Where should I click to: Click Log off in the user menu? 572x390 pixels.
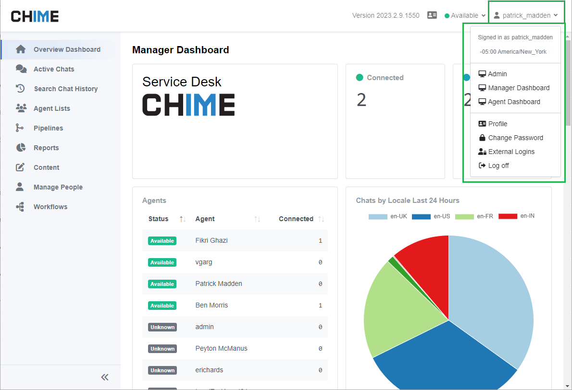498,165
